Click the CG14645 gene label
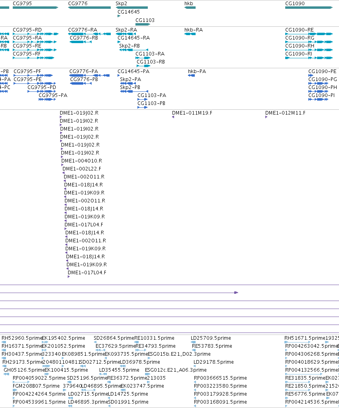The image size is (339, 408). point(129,12)
